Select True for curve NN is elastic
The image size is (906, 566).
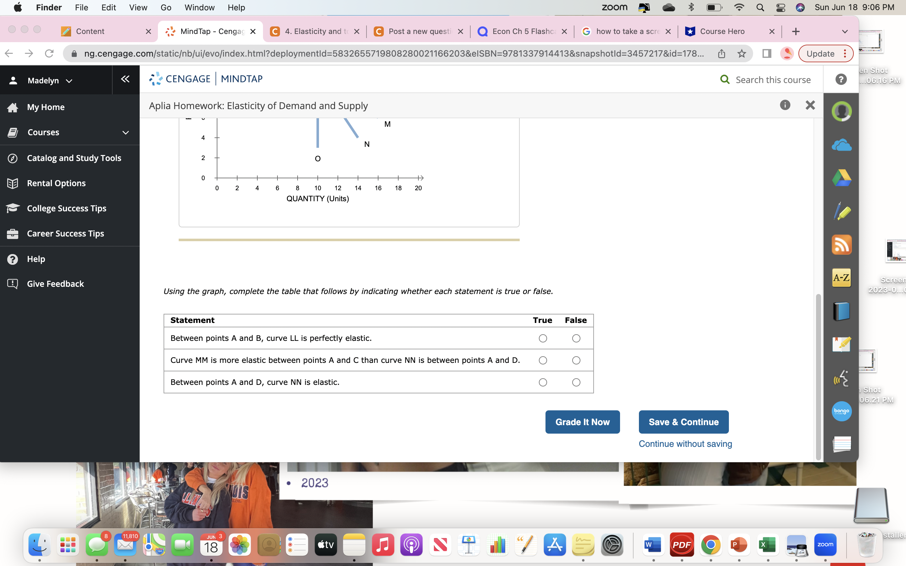542,382
